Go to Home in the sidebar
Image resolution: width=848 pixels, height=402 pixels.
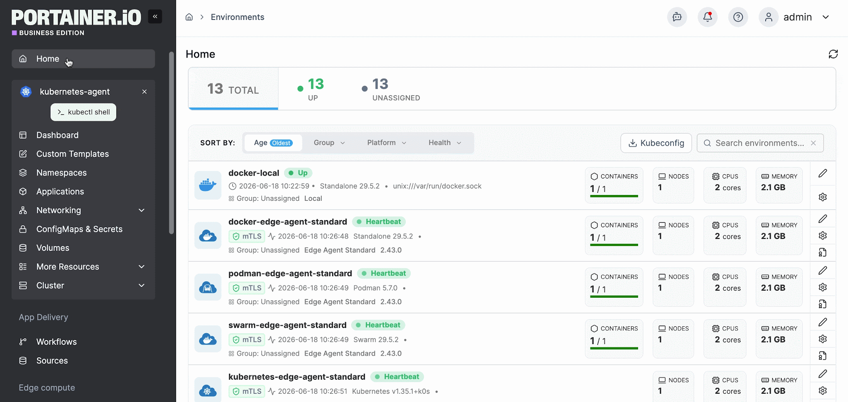83,59
